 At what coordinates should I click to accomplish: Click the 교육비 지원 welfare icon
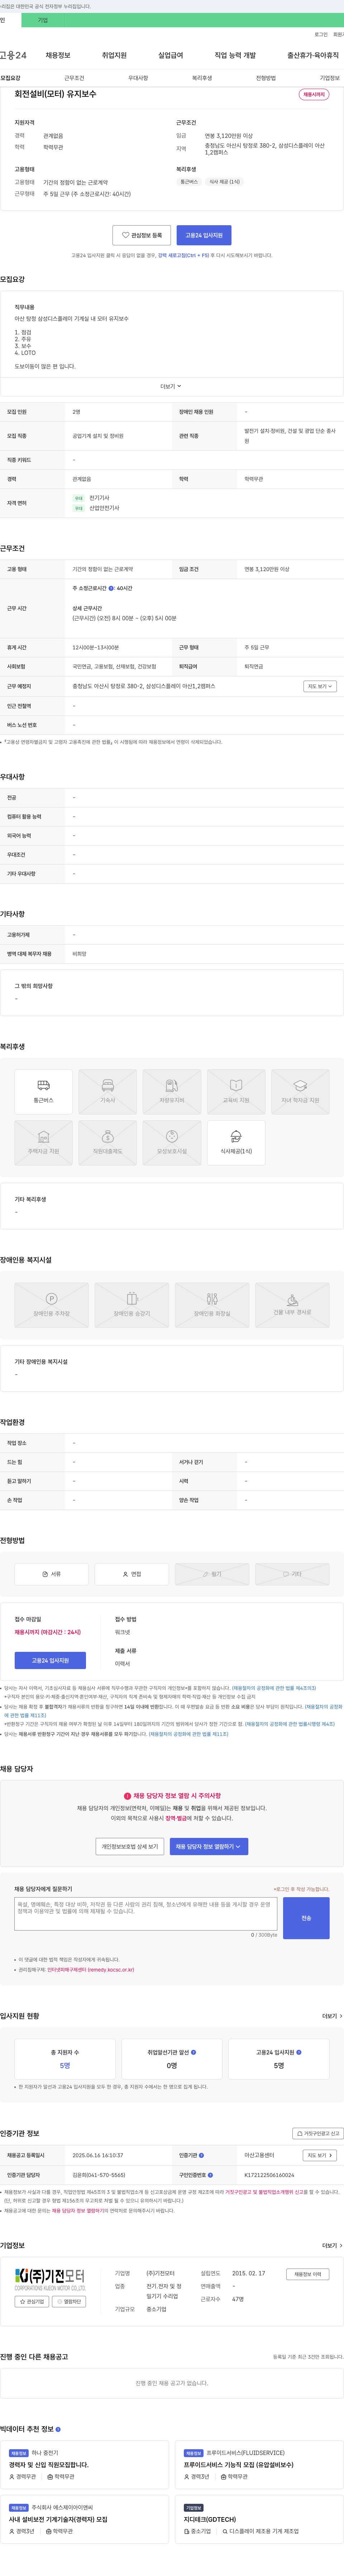click(x=236, y=1092)
